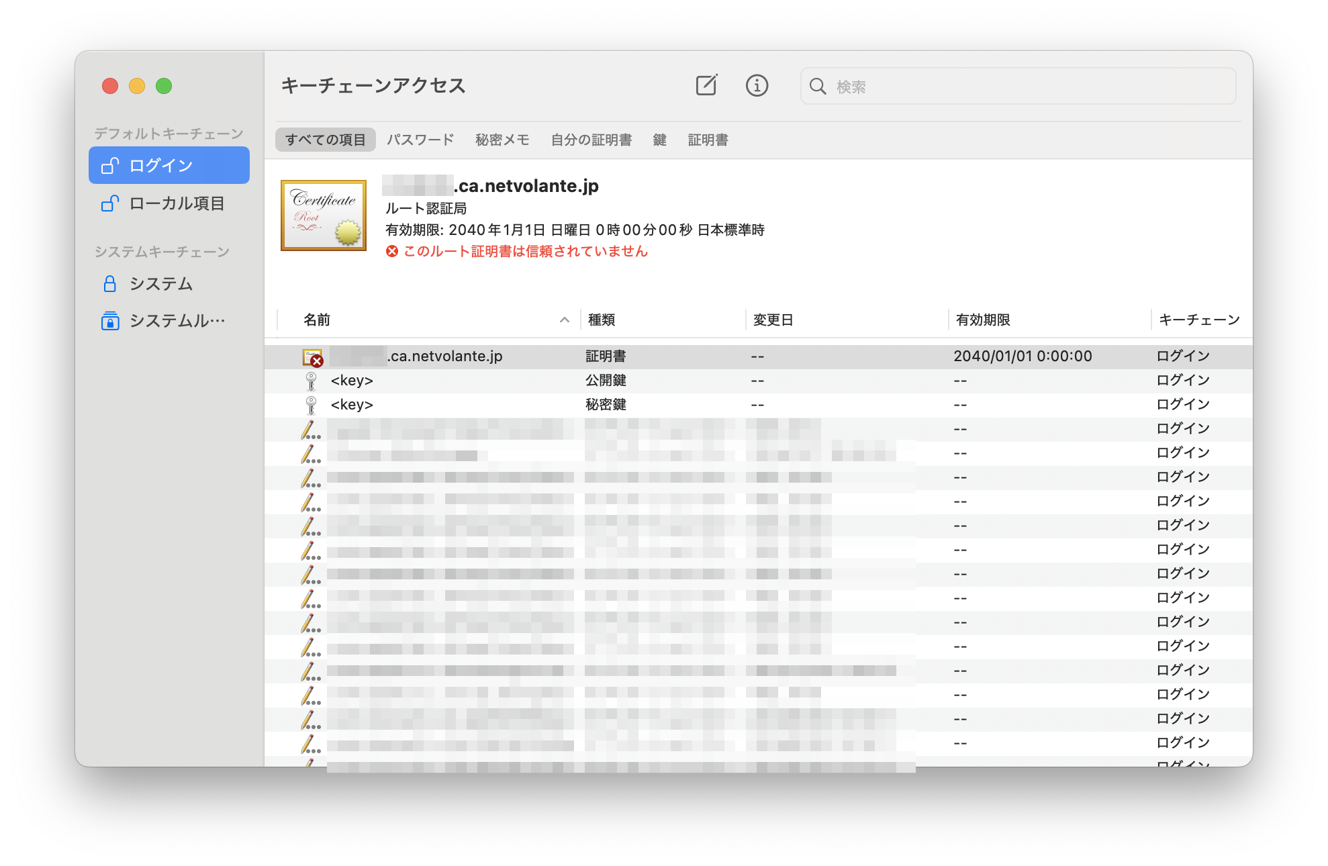Select the 自分の証明書 filter

click(591, 140)
